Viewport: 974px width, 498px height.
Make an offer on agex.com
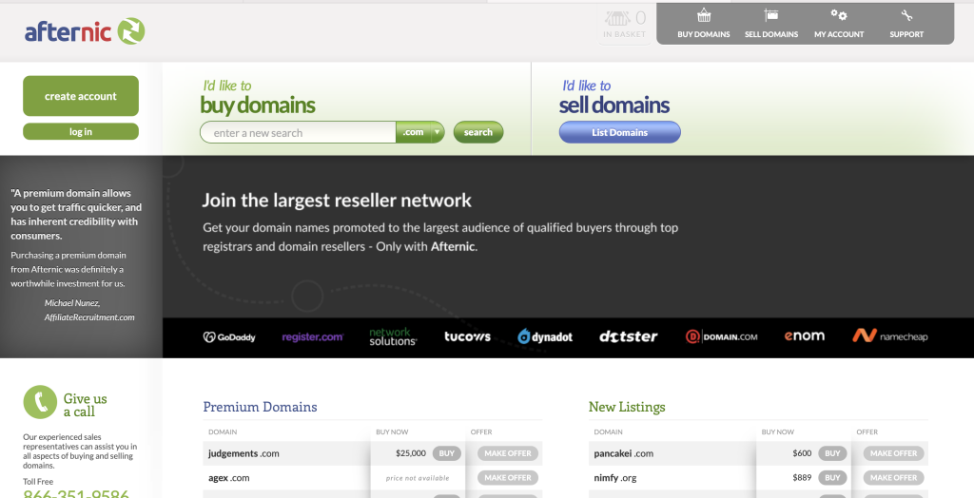[x=505, y=477]
